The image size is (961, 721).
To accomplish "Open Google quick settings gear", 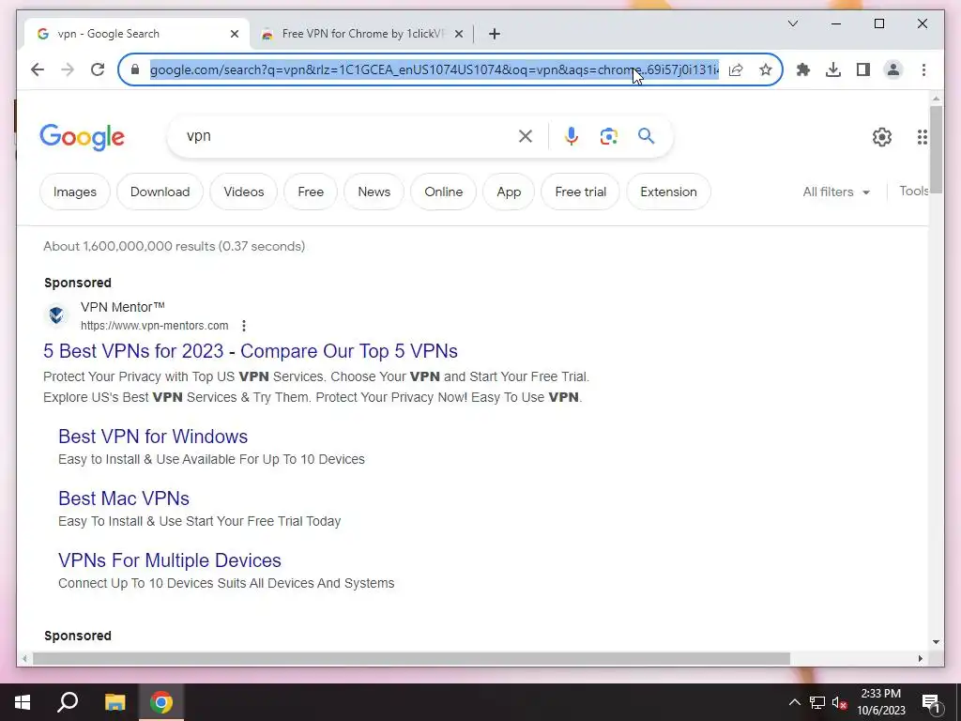I will click(882, 137).
